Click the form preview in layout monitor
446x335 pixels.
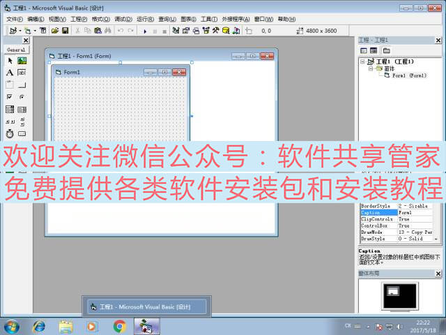click(393, 291)
